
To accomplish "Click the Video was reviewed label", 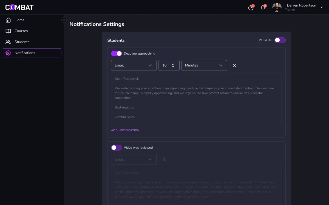I will click(x=138, y=148).
